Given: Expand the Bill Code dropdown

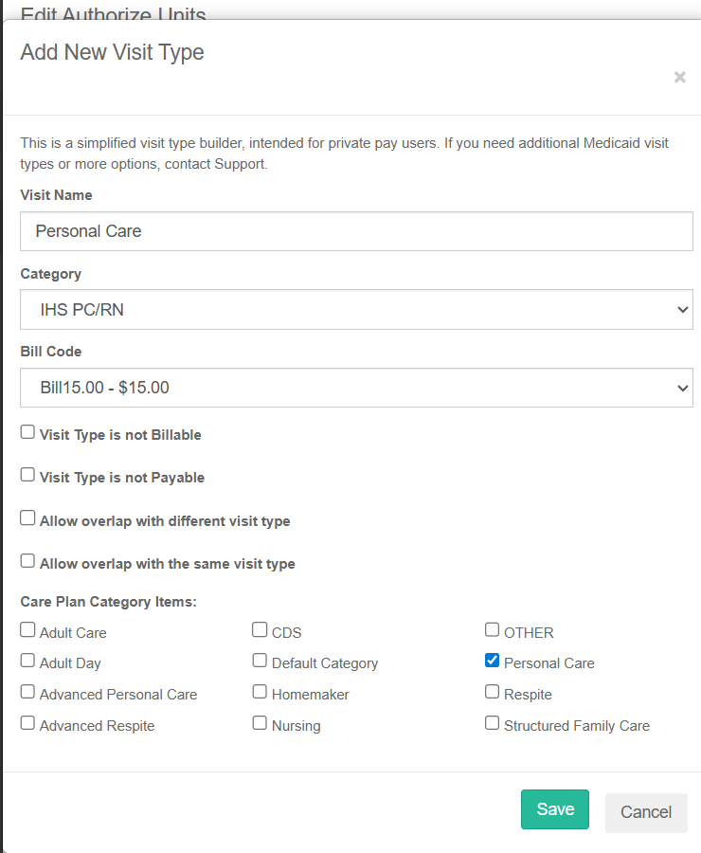Looking at the screenshot, I should point(356,388).
